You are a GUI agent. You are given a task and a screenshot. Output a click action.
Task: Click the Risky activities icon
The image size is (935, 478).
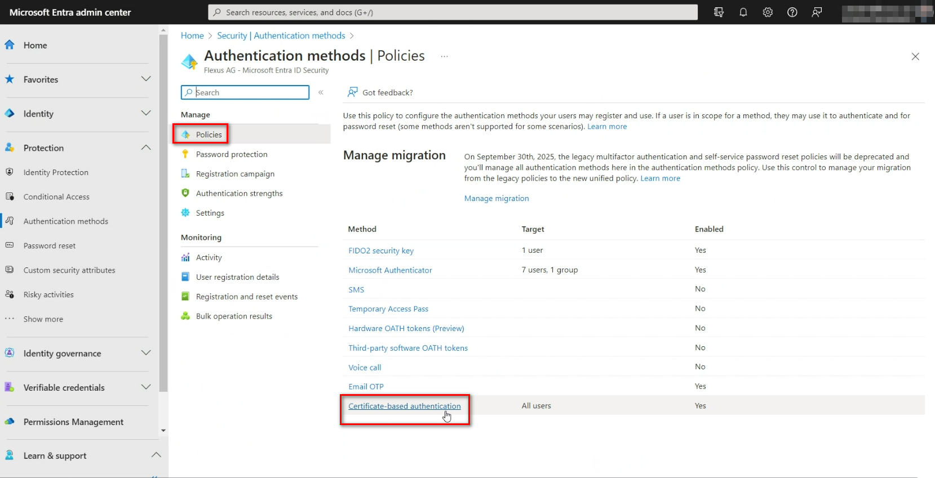coord(10,294)
